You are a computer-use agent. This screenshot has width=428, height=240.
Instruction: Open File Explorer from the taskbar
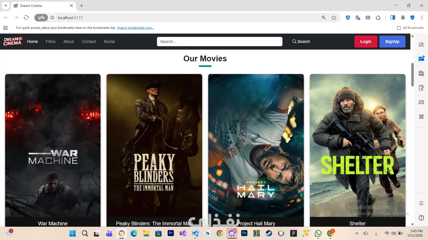pos(146,234)
